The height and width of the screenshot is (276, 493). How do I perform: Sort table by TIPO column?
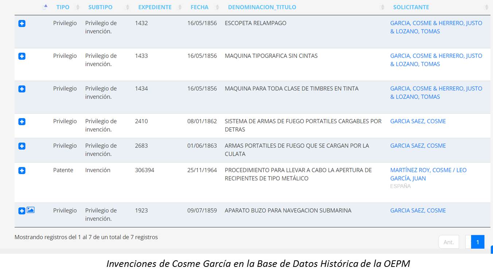click(63, 7)
